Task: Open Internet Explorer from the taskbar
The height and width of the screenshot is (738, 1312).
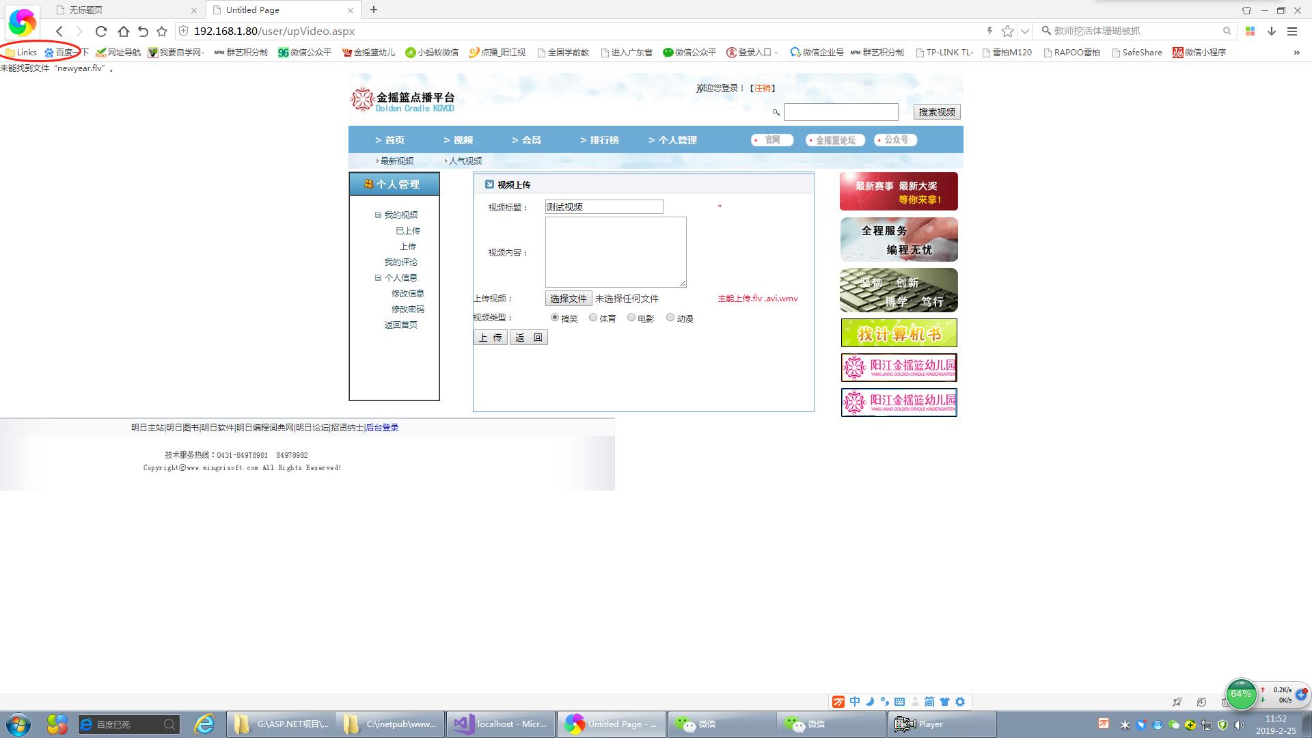Action: point(204,724)
